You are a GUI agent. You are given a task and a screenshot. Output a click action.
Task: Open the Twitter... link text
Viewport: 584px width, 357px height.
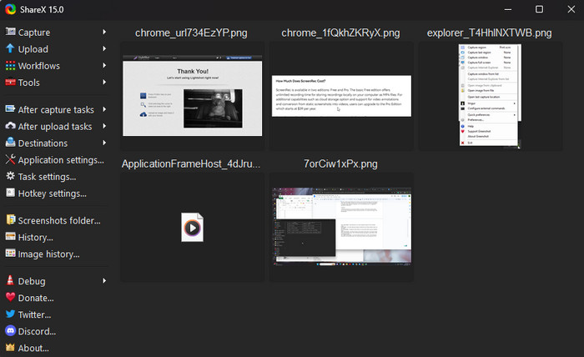pyautogui.click(x=35, y=315)
